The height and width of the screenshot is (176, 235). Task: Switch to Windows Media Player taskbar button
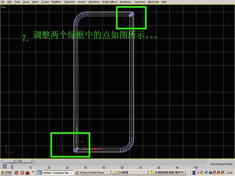(x=92, y=173)
